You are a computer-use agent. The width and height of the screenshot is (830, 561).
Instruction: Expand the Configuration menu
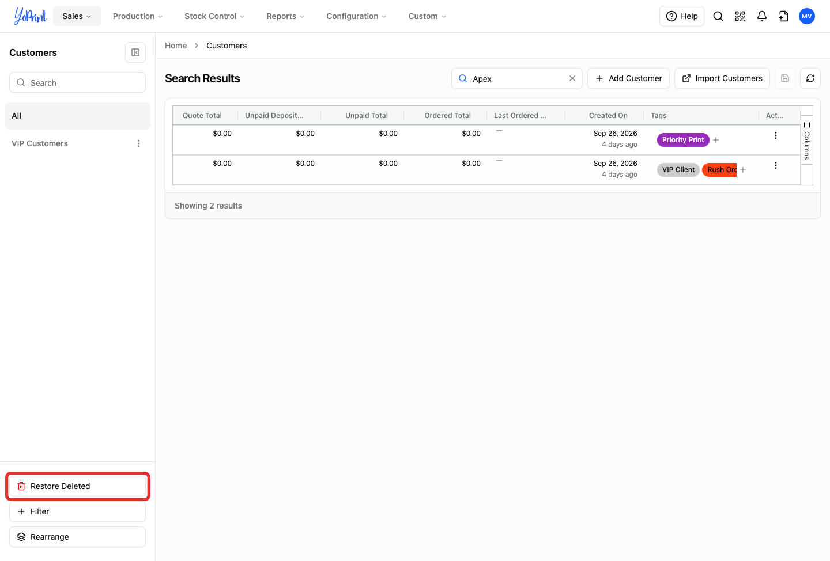tap(356, 16)
